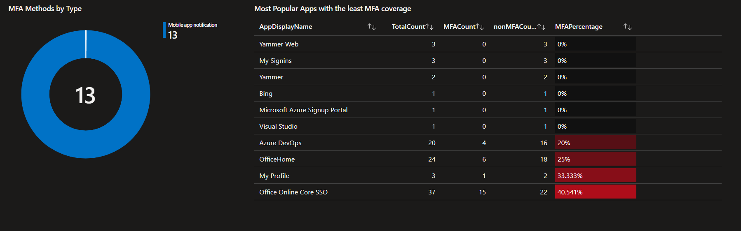The height and width of the screenshot is (231, 741).
Task: Click Yammer Web 0% percentage cell
Action: (x=596, y=44)
